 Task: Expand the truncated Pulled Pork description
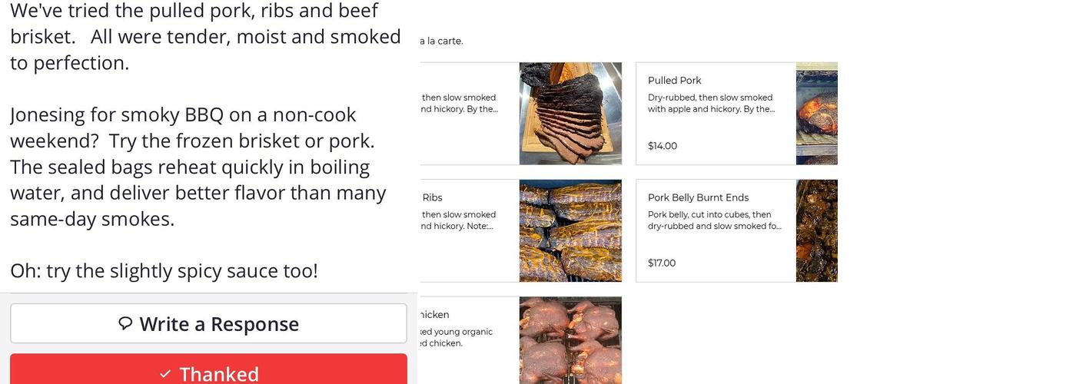(711, 104)
